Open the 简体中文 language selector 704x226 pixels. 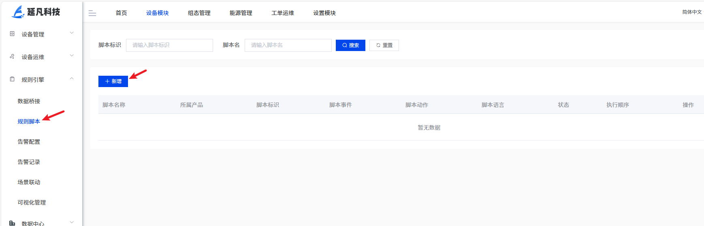pos(691,12)
